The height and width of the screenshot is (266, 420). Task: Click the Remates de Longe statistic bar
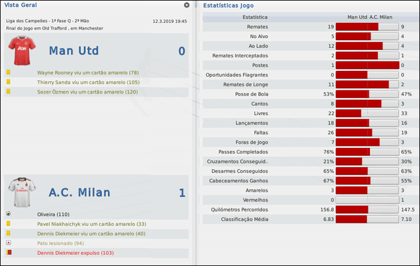point(367,84)
